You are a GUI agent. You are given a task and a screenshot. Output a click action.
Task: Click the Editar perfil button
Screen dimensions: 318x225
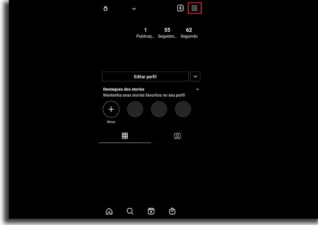145,77
